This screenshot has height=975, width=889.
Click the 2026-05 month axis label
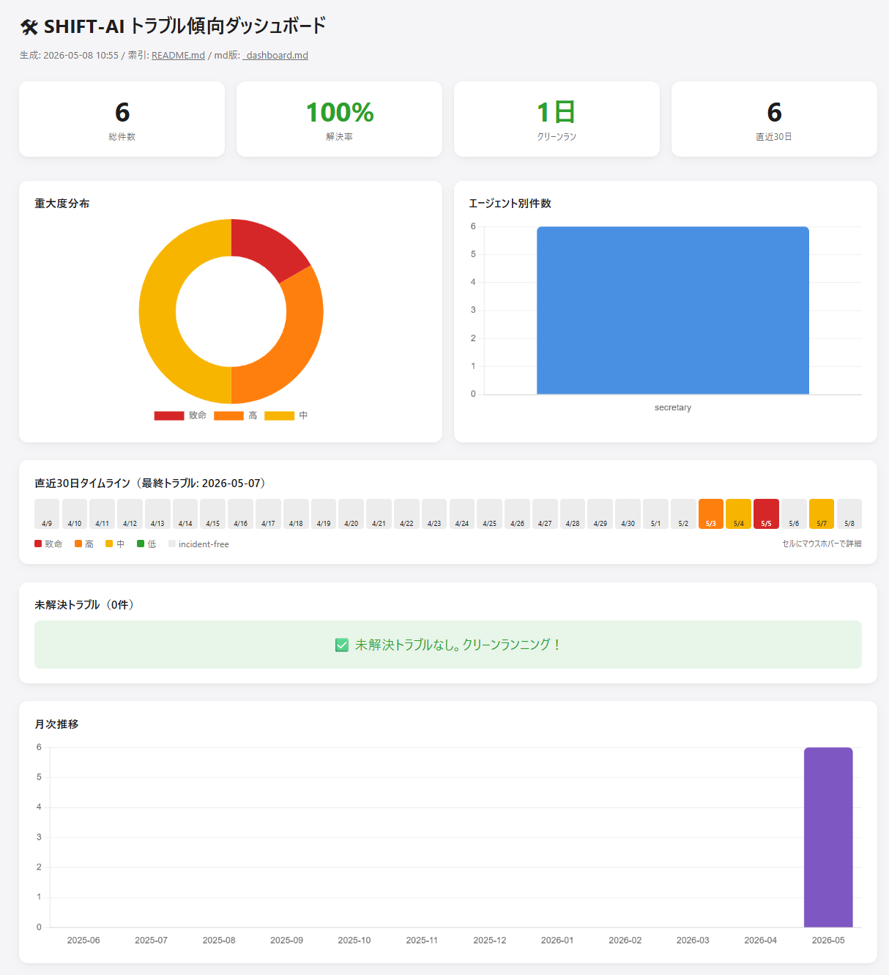(828, 941)
